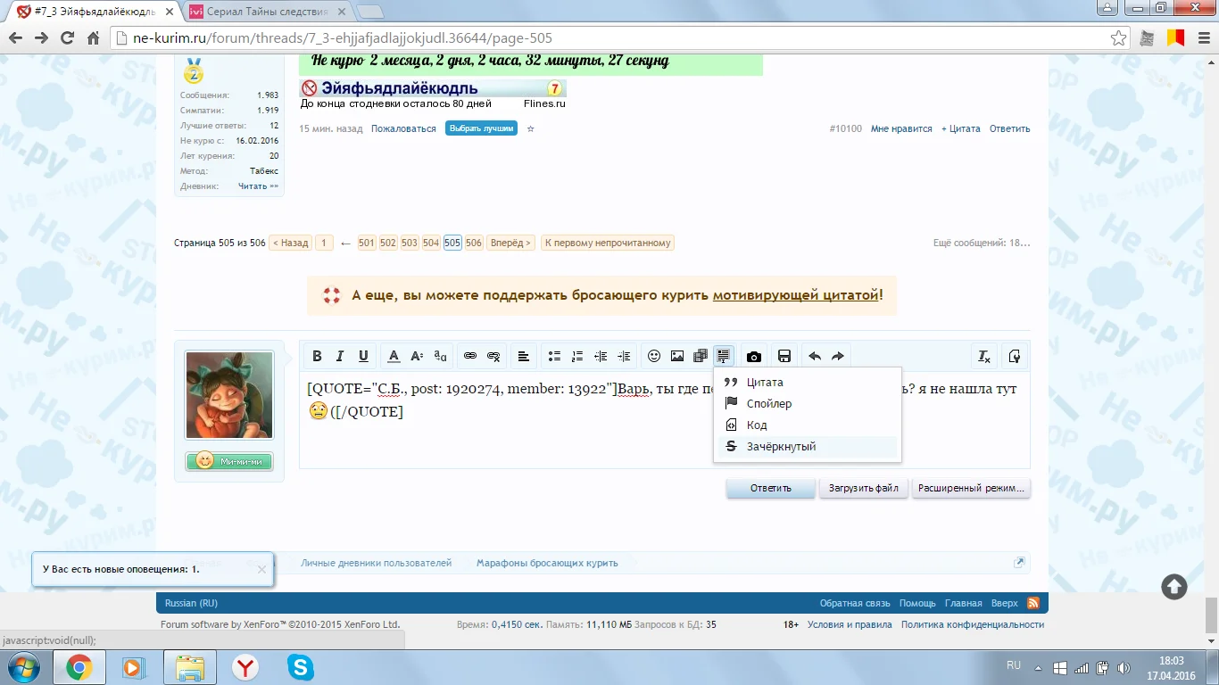Show hidden system tray icons

pyautogui.click(x=1036, y=667)
